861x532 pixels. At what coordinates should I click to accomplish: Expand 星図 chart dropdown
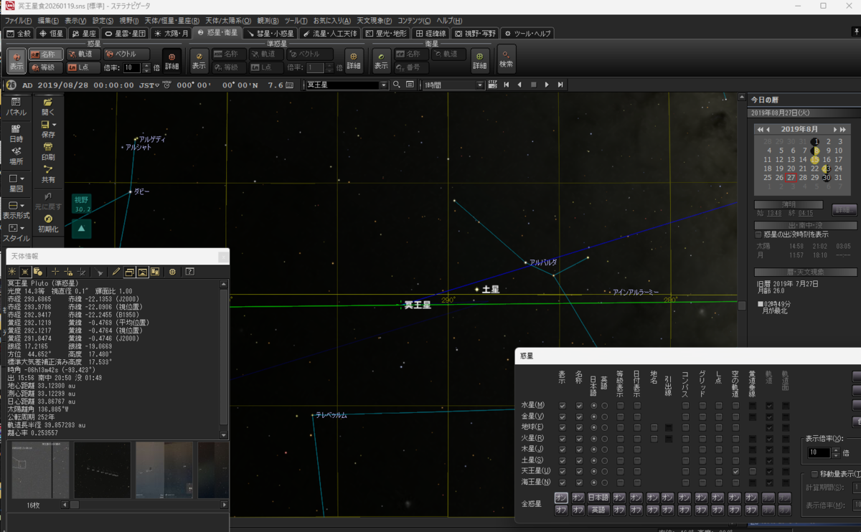22,179
